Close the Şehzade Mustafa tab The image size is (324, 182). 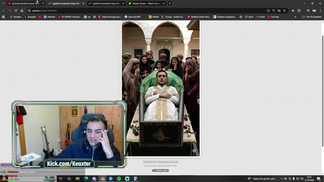(x=43, y=4)
